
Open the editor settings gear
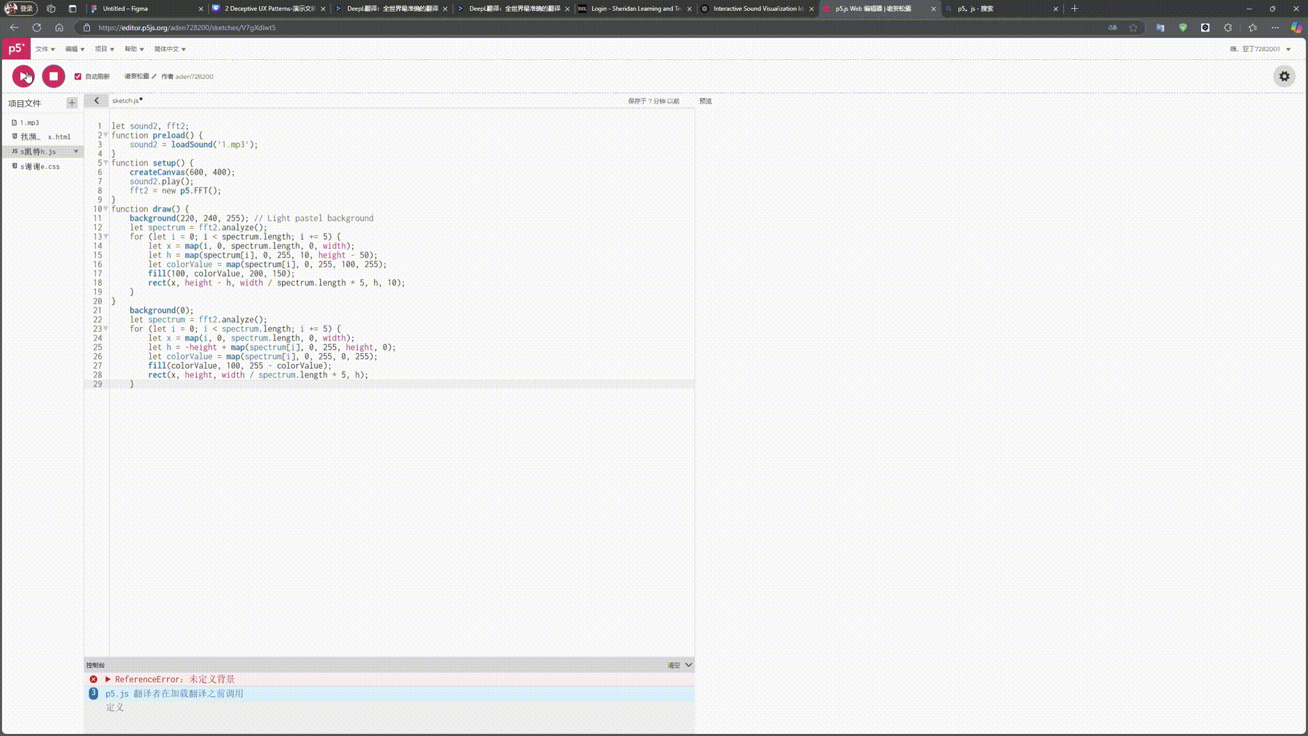(1284, 76)
